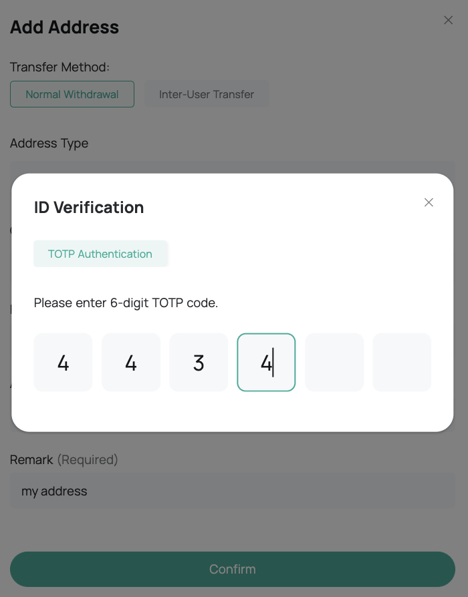The height and width of the screenshot is (597, 468).
Task: Click the Transfer Method label
Action: click(60, 67)
